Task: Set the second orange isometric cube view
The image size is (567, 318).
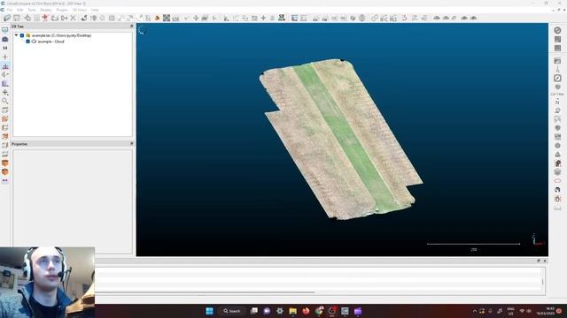Action: 5,172
